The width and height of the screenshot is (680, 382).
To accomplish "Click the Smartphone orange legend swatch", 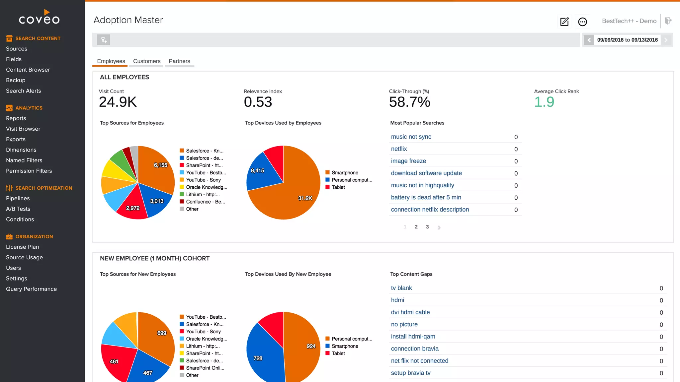I will (327, 172).
